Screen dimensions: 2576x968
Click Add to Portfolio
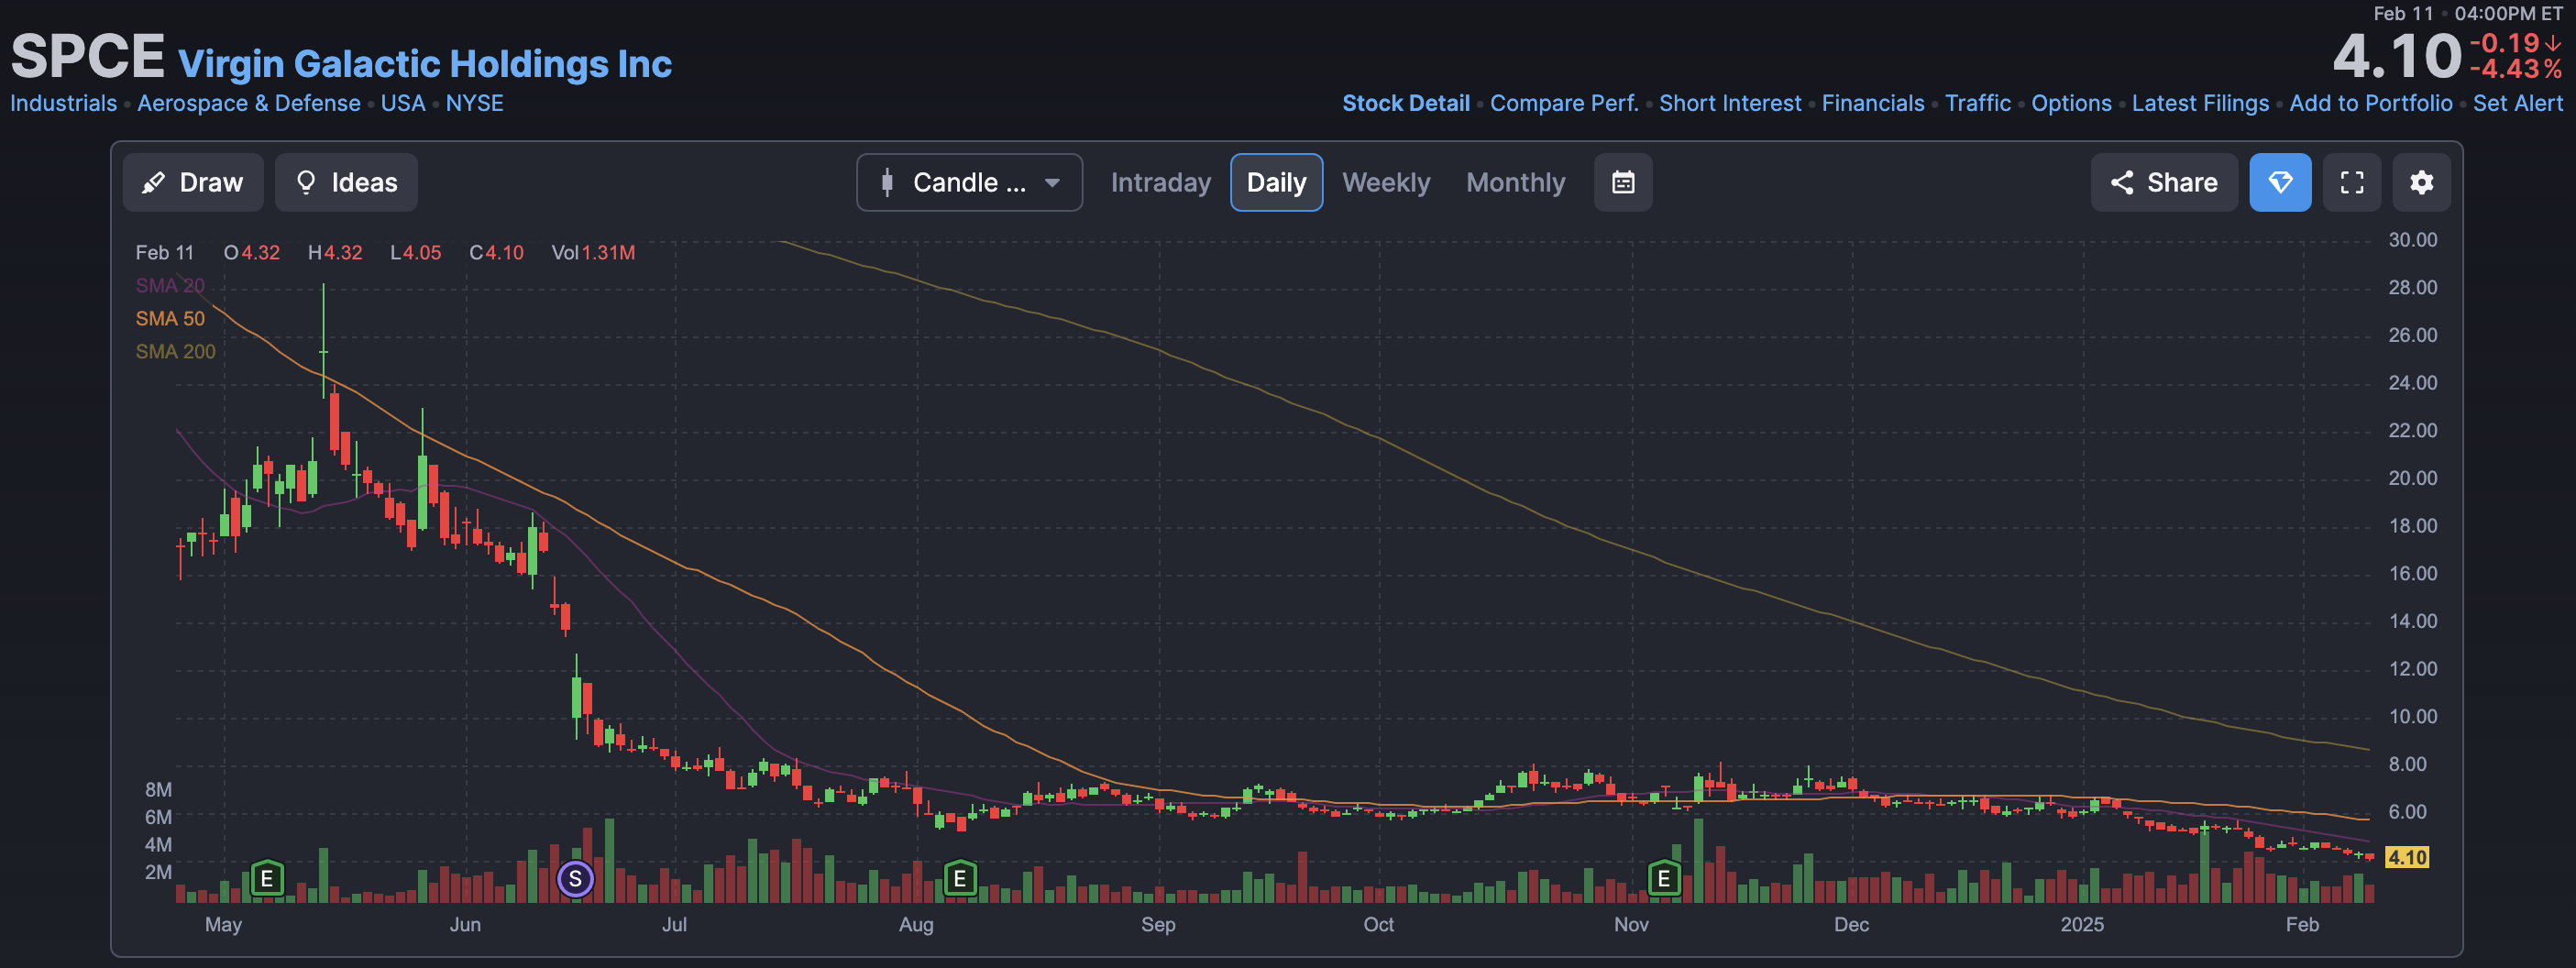pyautogui.click(x=2370, y=103)
